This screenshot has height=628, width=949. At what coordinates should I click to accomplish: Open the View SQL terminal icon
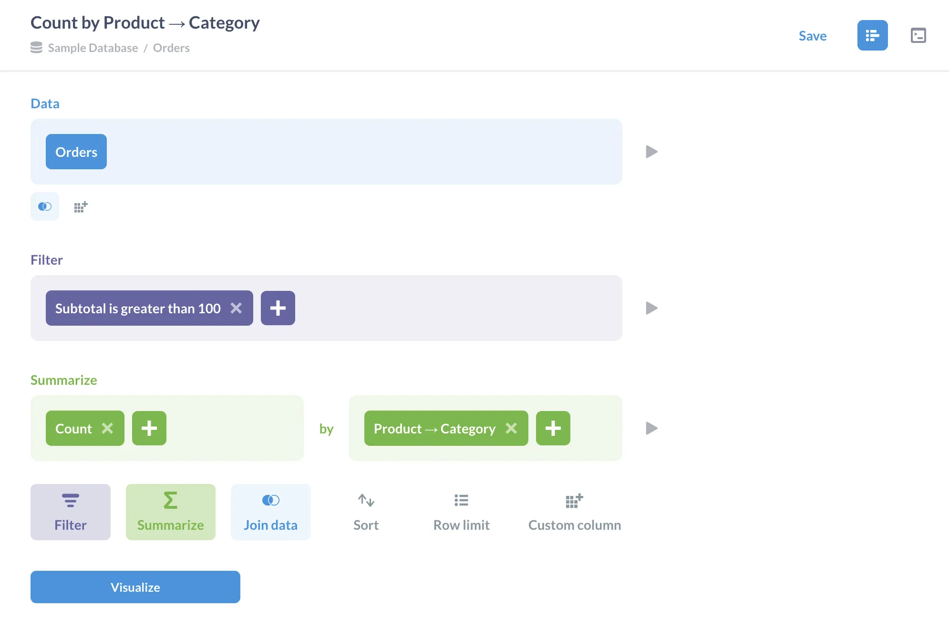click(918, 35)
